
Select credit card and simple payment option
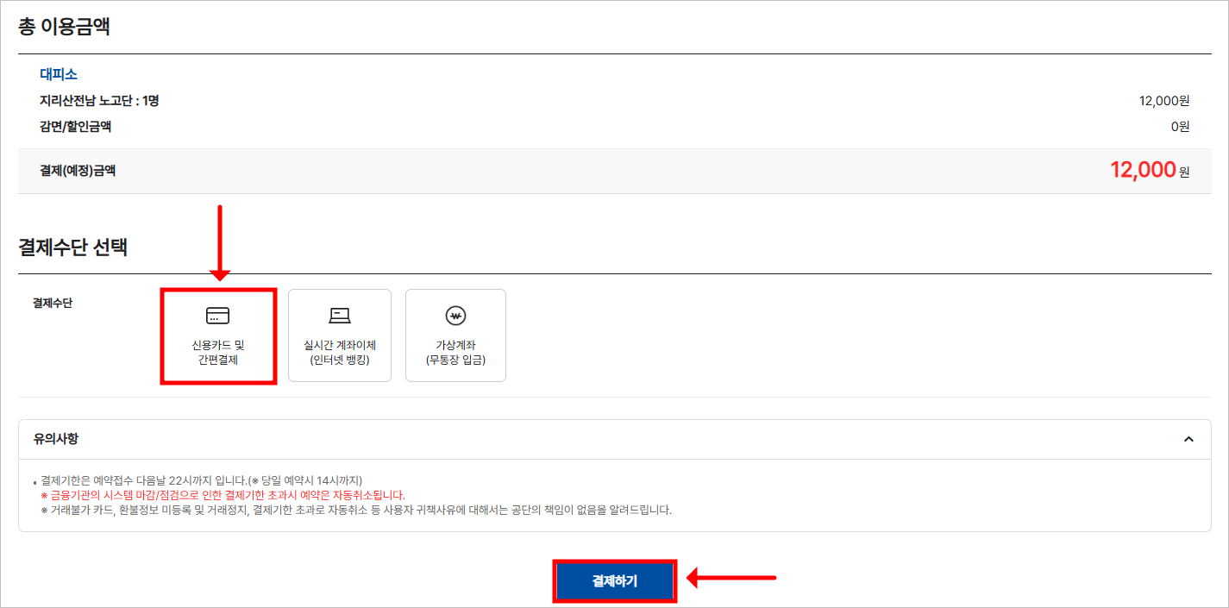click(x=218, y=335)
